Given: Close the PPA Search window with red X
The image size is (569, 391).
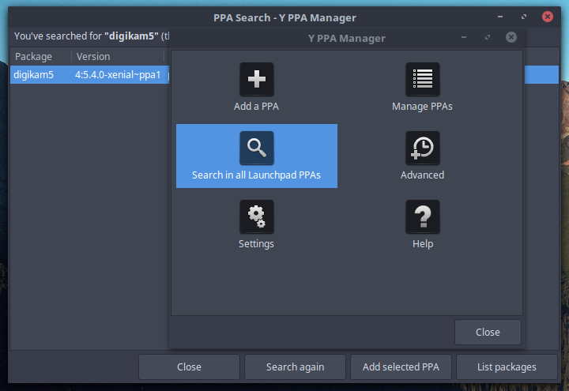Looking at the screenshot, I should 547,17.
